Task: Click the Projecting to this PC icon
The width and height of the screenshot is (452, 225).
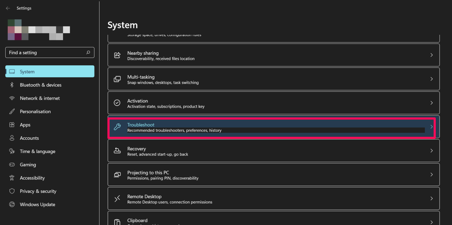Action: point(117,174)
